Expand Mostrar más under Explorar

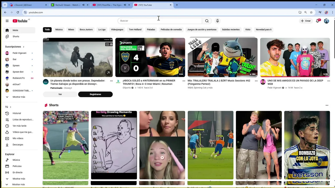pos(19,179)
